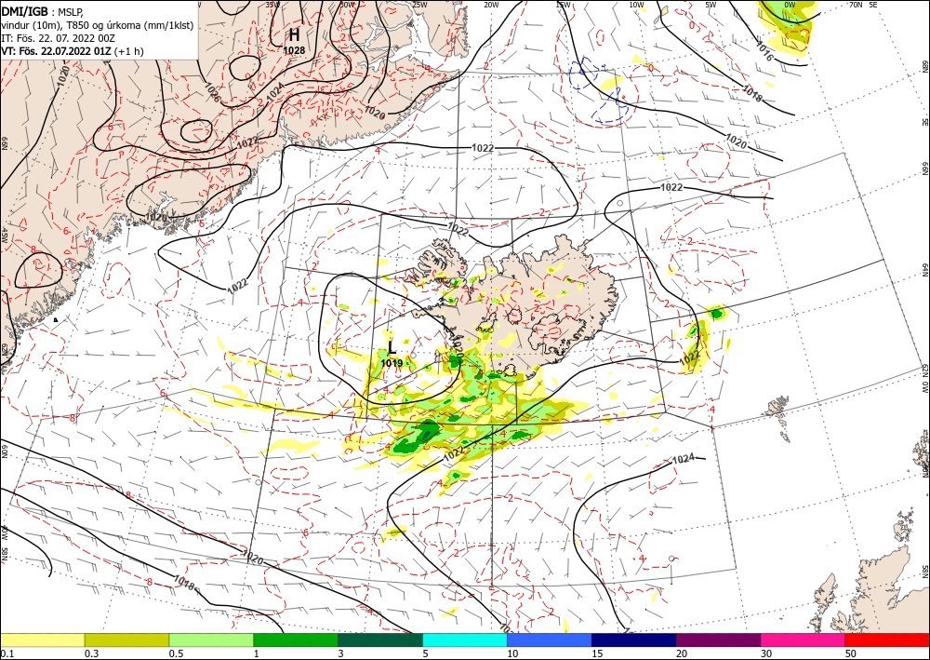This screenshot has width=930, height=660.
Task: Pick the blue 10–15 legend swatch
Action: [x=550, y=640]
